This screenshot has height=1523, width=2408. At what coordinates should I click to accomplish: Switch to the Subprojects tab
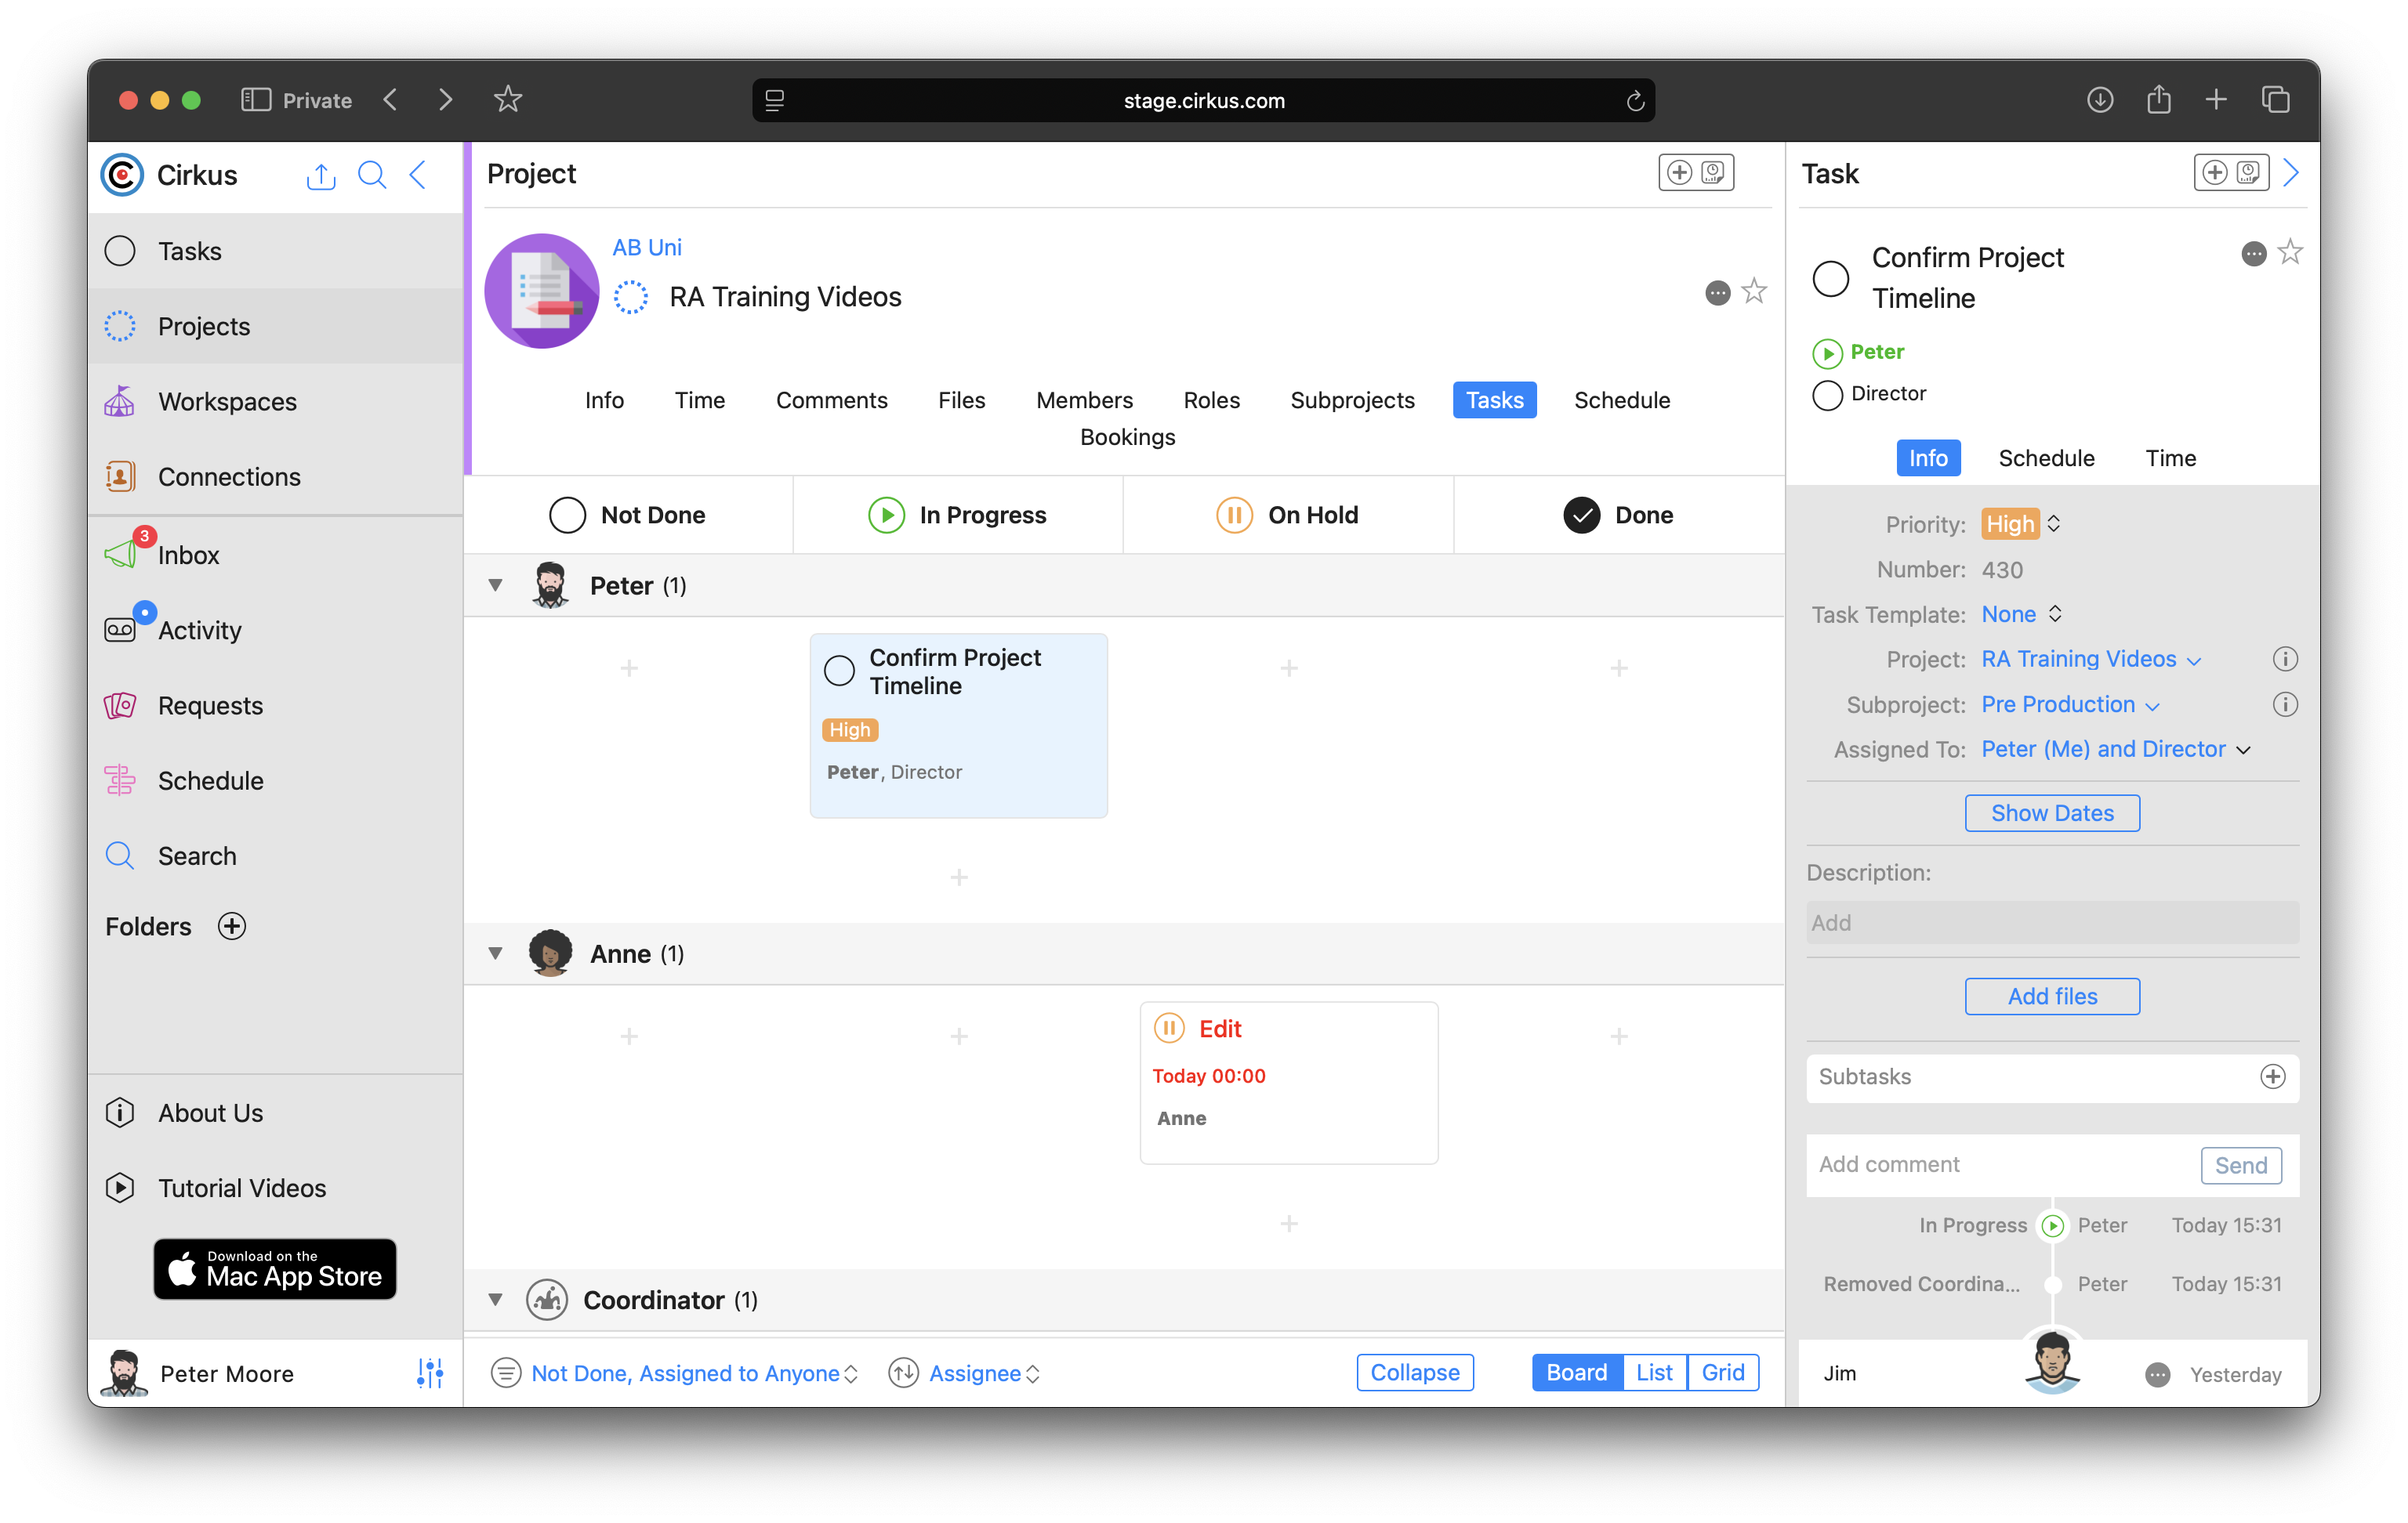tap(1352, 400)
